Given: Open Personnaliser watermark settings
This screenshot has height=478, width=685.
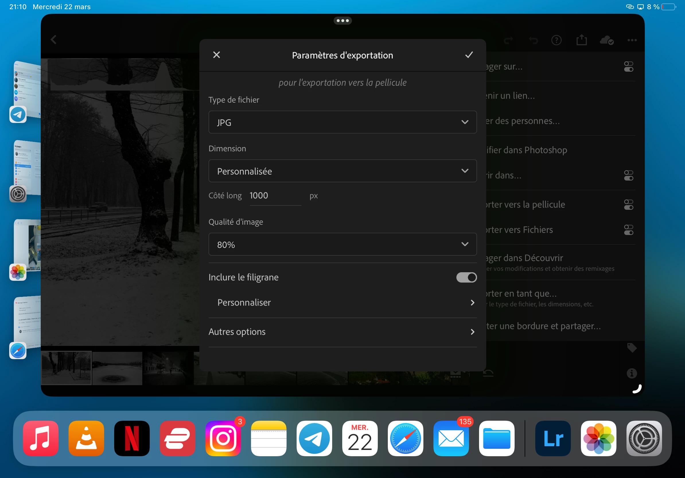Looking at the screenshot, I should pyautogui.click(x=342, y=302).
